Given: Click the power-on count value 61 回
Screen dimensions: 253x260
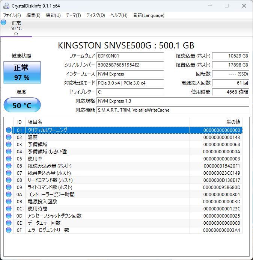Looking at the screenshot, I should [x=230, y=83].
